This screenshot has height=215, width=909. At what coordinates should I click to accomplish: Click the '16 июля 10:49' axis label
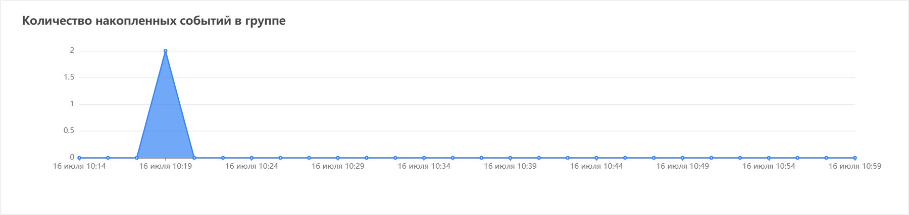click(x=683, y=166)
